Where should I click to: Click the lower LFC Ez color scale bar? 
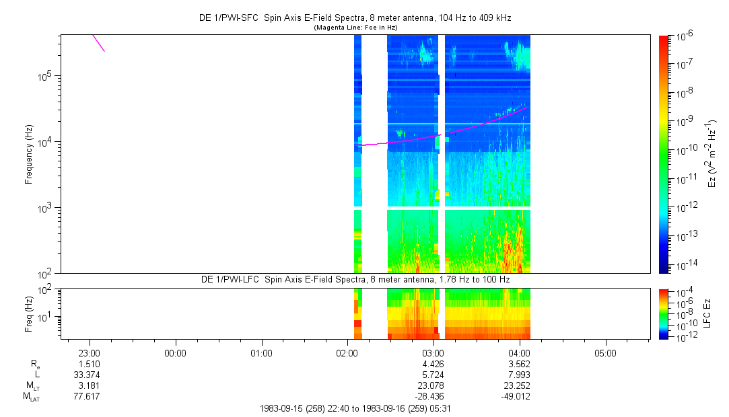tap(664, 314)
